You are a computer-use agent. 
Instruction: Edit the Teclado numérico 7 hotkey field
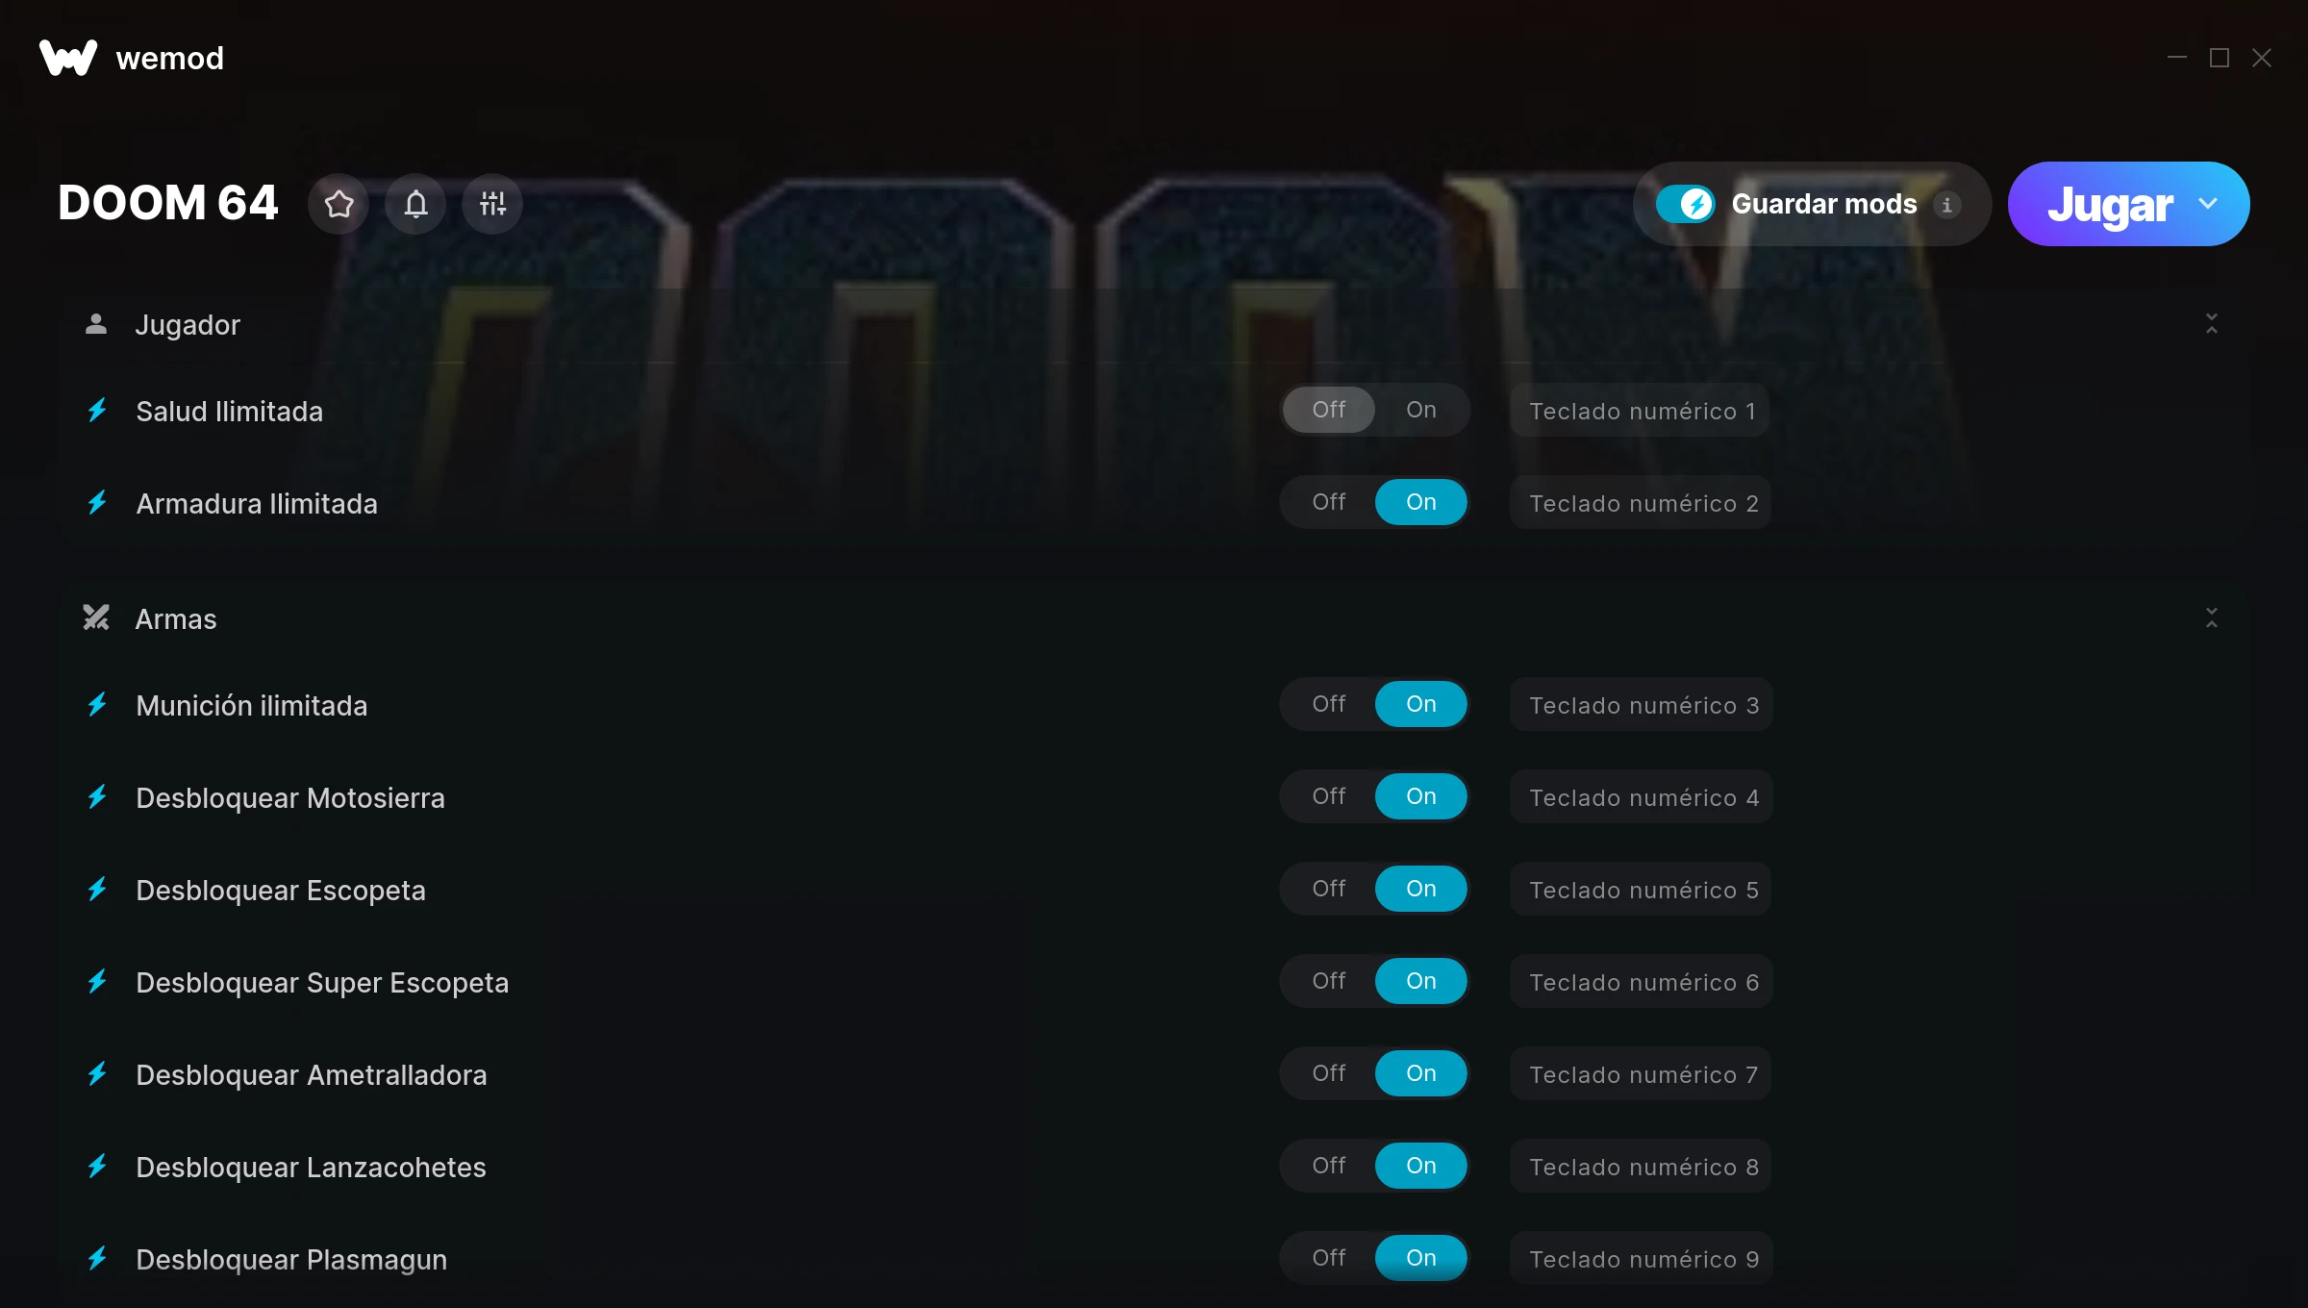coord(1641,1074)
